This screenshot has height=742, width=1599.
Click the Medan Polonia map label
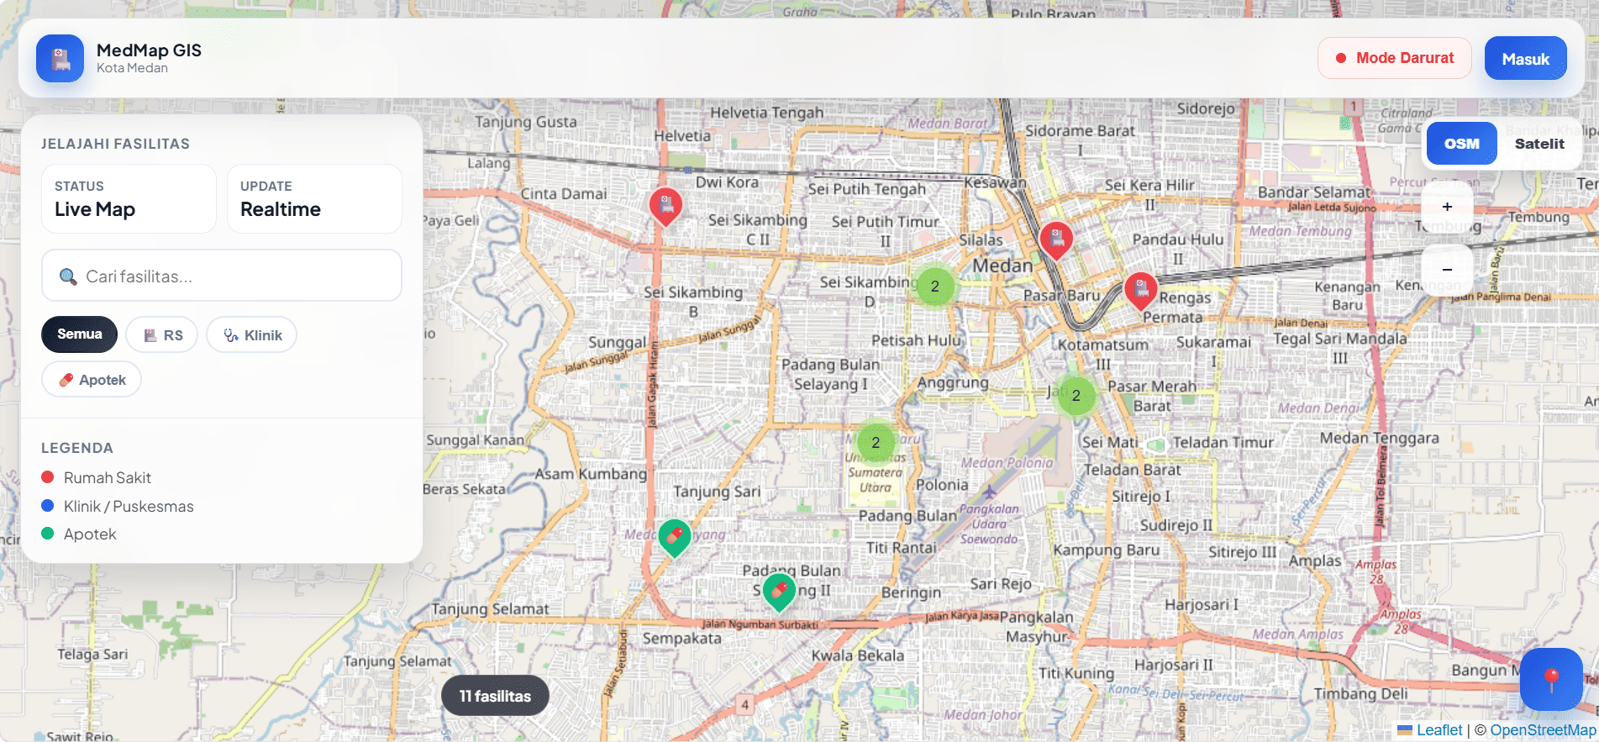click(1007, 462)
